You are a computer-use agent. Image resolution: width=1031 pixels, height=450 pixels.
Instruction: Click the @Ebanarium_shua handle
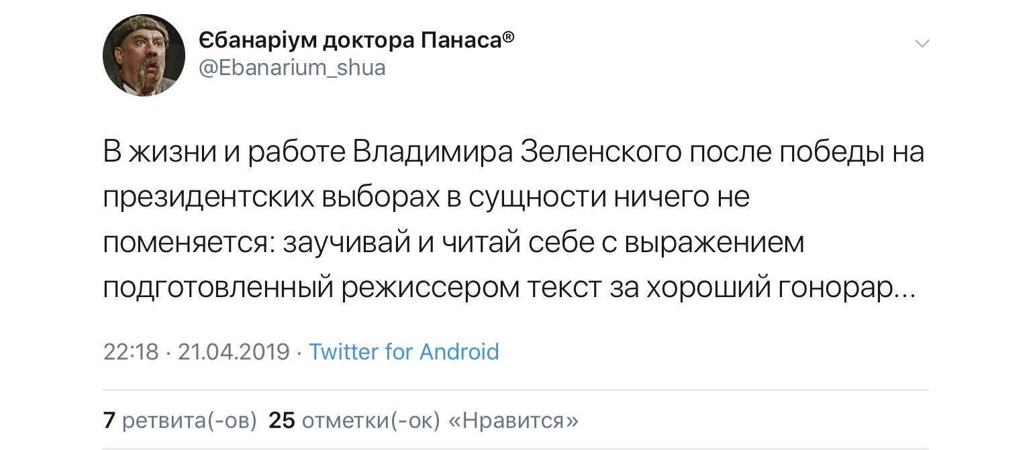pyautogui.click(x=292, y=68)
